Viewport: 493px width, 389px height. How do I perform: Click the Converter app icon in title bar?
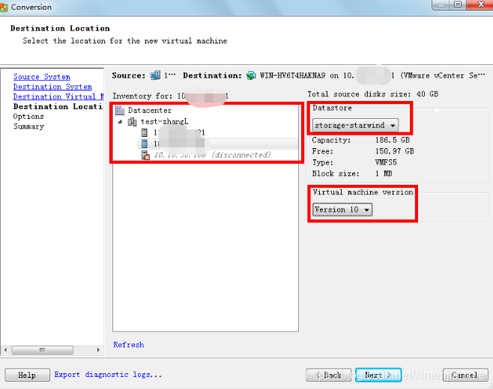[4, 7]
